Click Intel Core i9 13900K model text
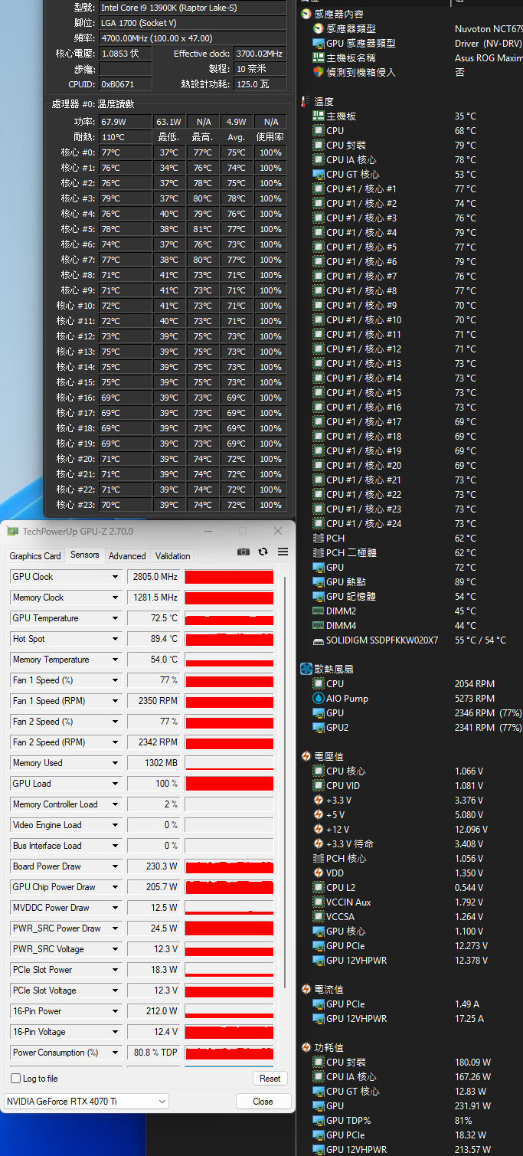The height and width of the screenshot is (1156, 523). pyautogui.click(x=192, y=8)
